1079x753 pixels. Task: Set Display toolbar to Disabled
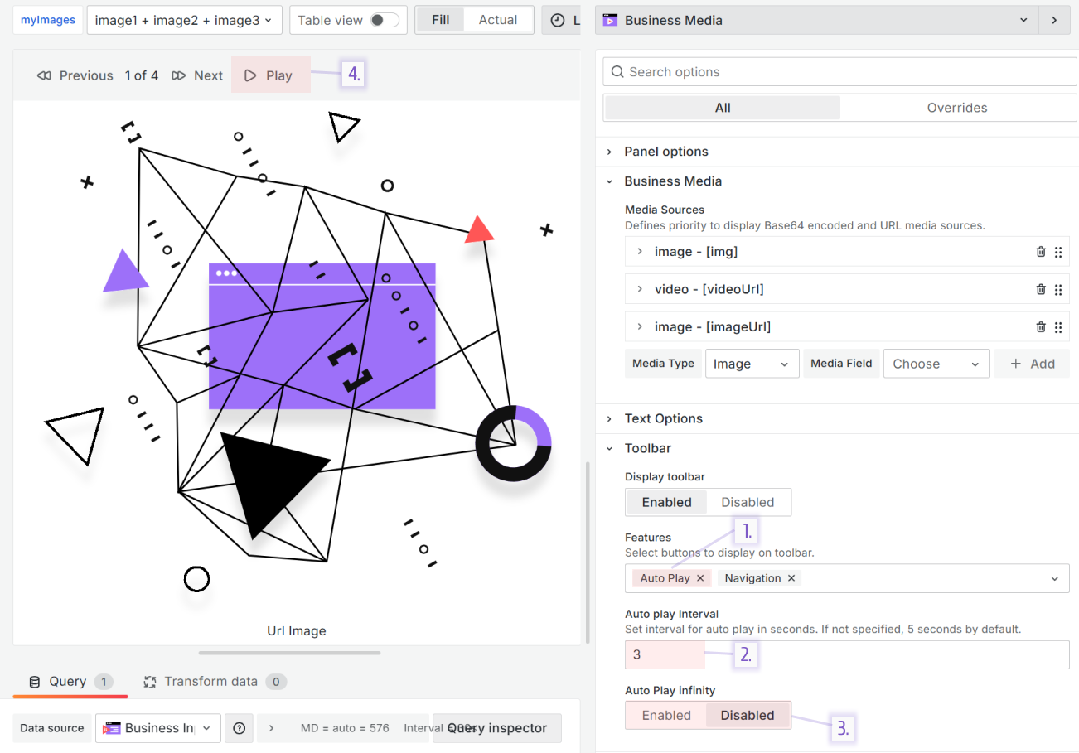(747, 502)
